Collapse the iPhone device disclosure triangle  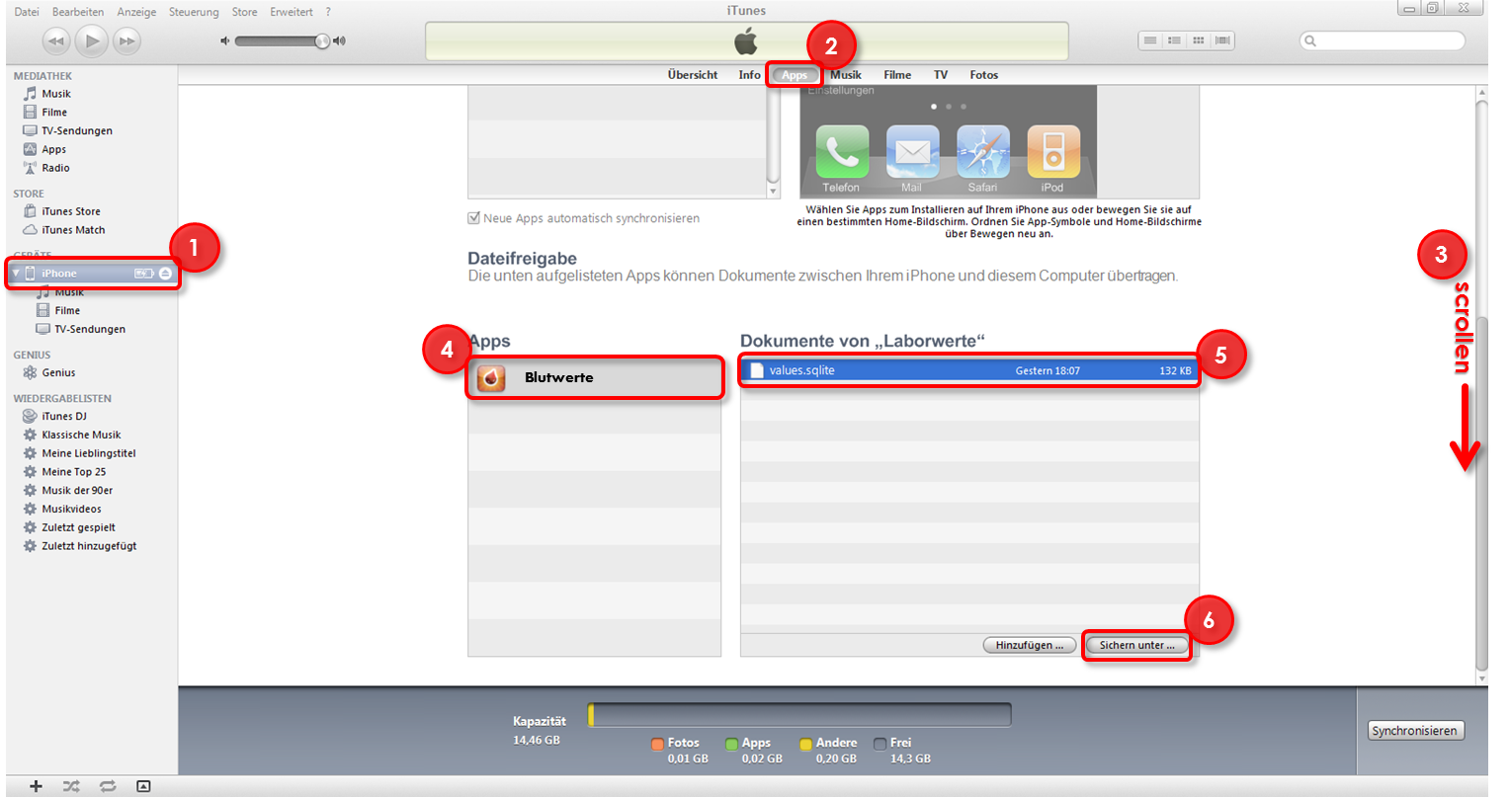[x=16, y=274]
